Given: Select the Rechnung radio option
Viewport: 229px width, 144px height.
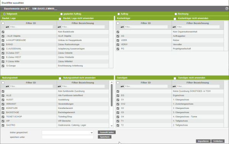Looking at the screenshot, I should [x=176, y=14].
